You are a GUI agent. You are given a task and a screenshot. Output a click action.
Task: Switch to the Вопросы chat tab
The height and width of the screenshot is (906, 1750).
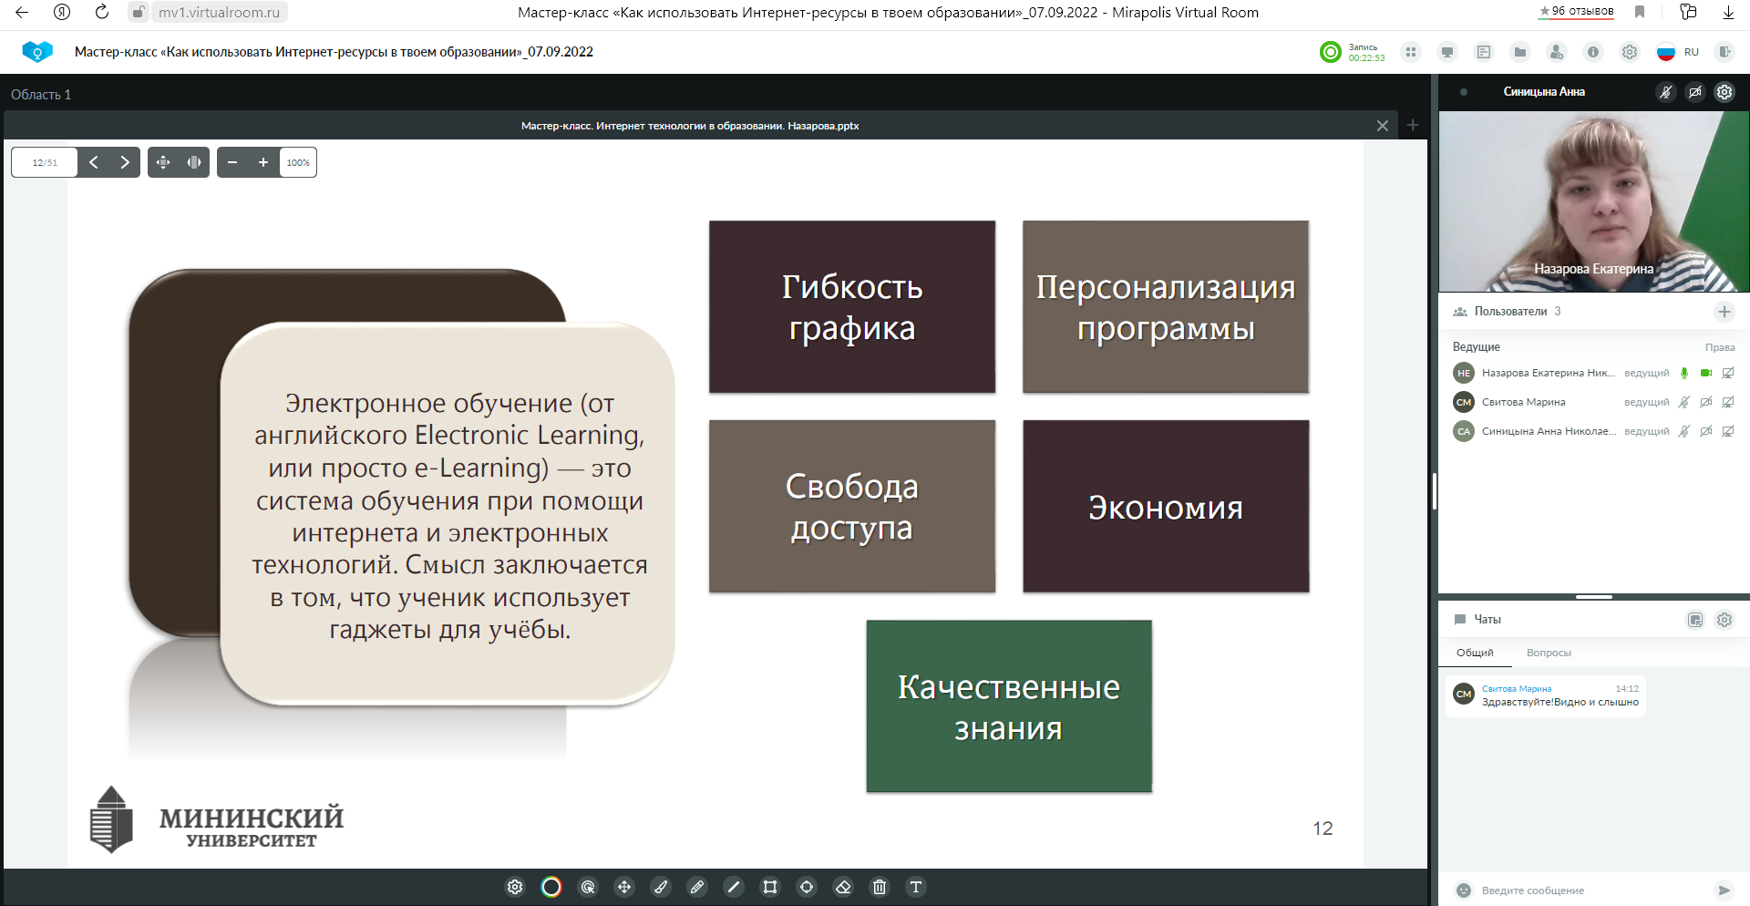click(x=1549, y=653)
